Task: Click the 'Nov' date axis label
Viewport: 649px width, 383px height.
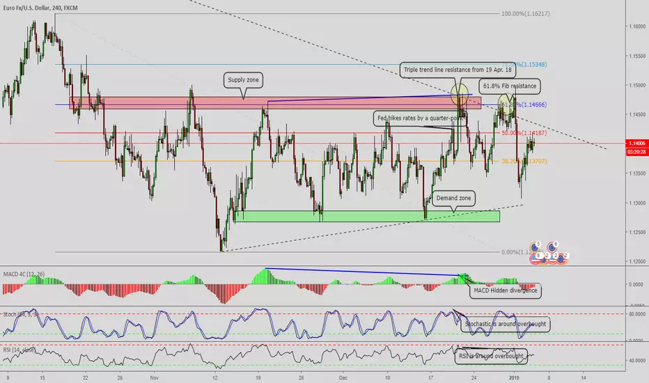Action: click(155, 377)
